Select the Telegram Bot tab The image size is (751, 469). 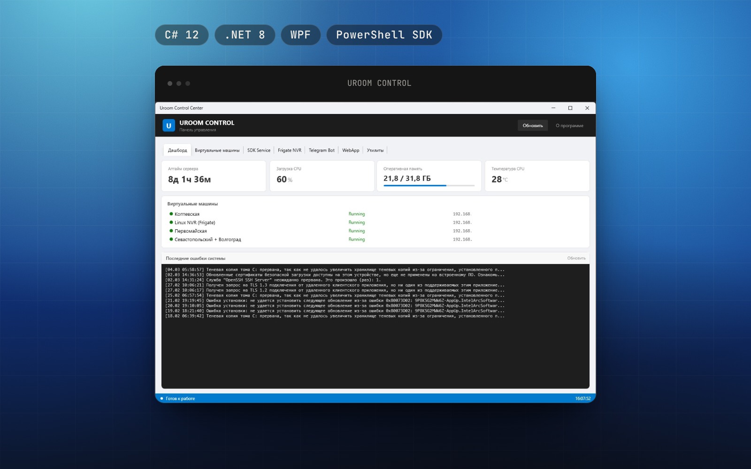322,150
